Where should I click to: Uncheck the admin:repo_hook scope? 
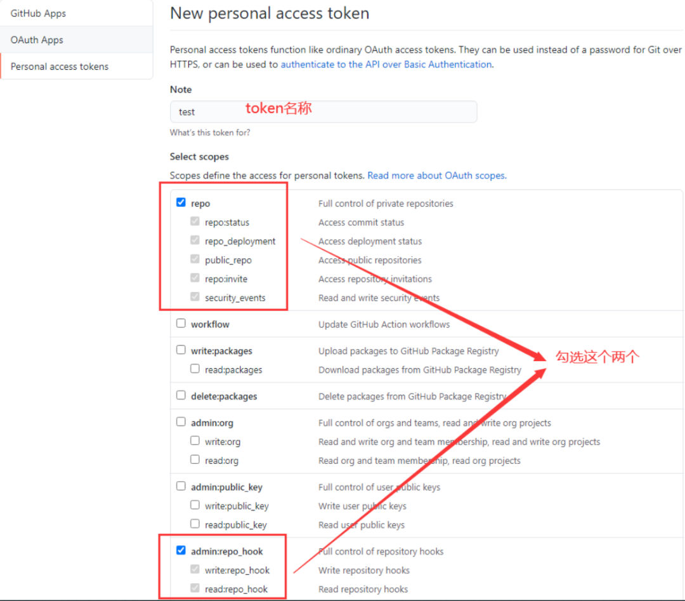(x=181, y=550)
